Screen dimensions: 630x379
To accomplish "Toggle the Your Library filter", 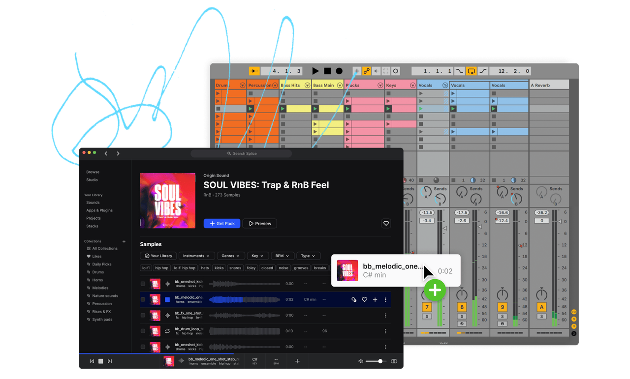I will point(158,256).
